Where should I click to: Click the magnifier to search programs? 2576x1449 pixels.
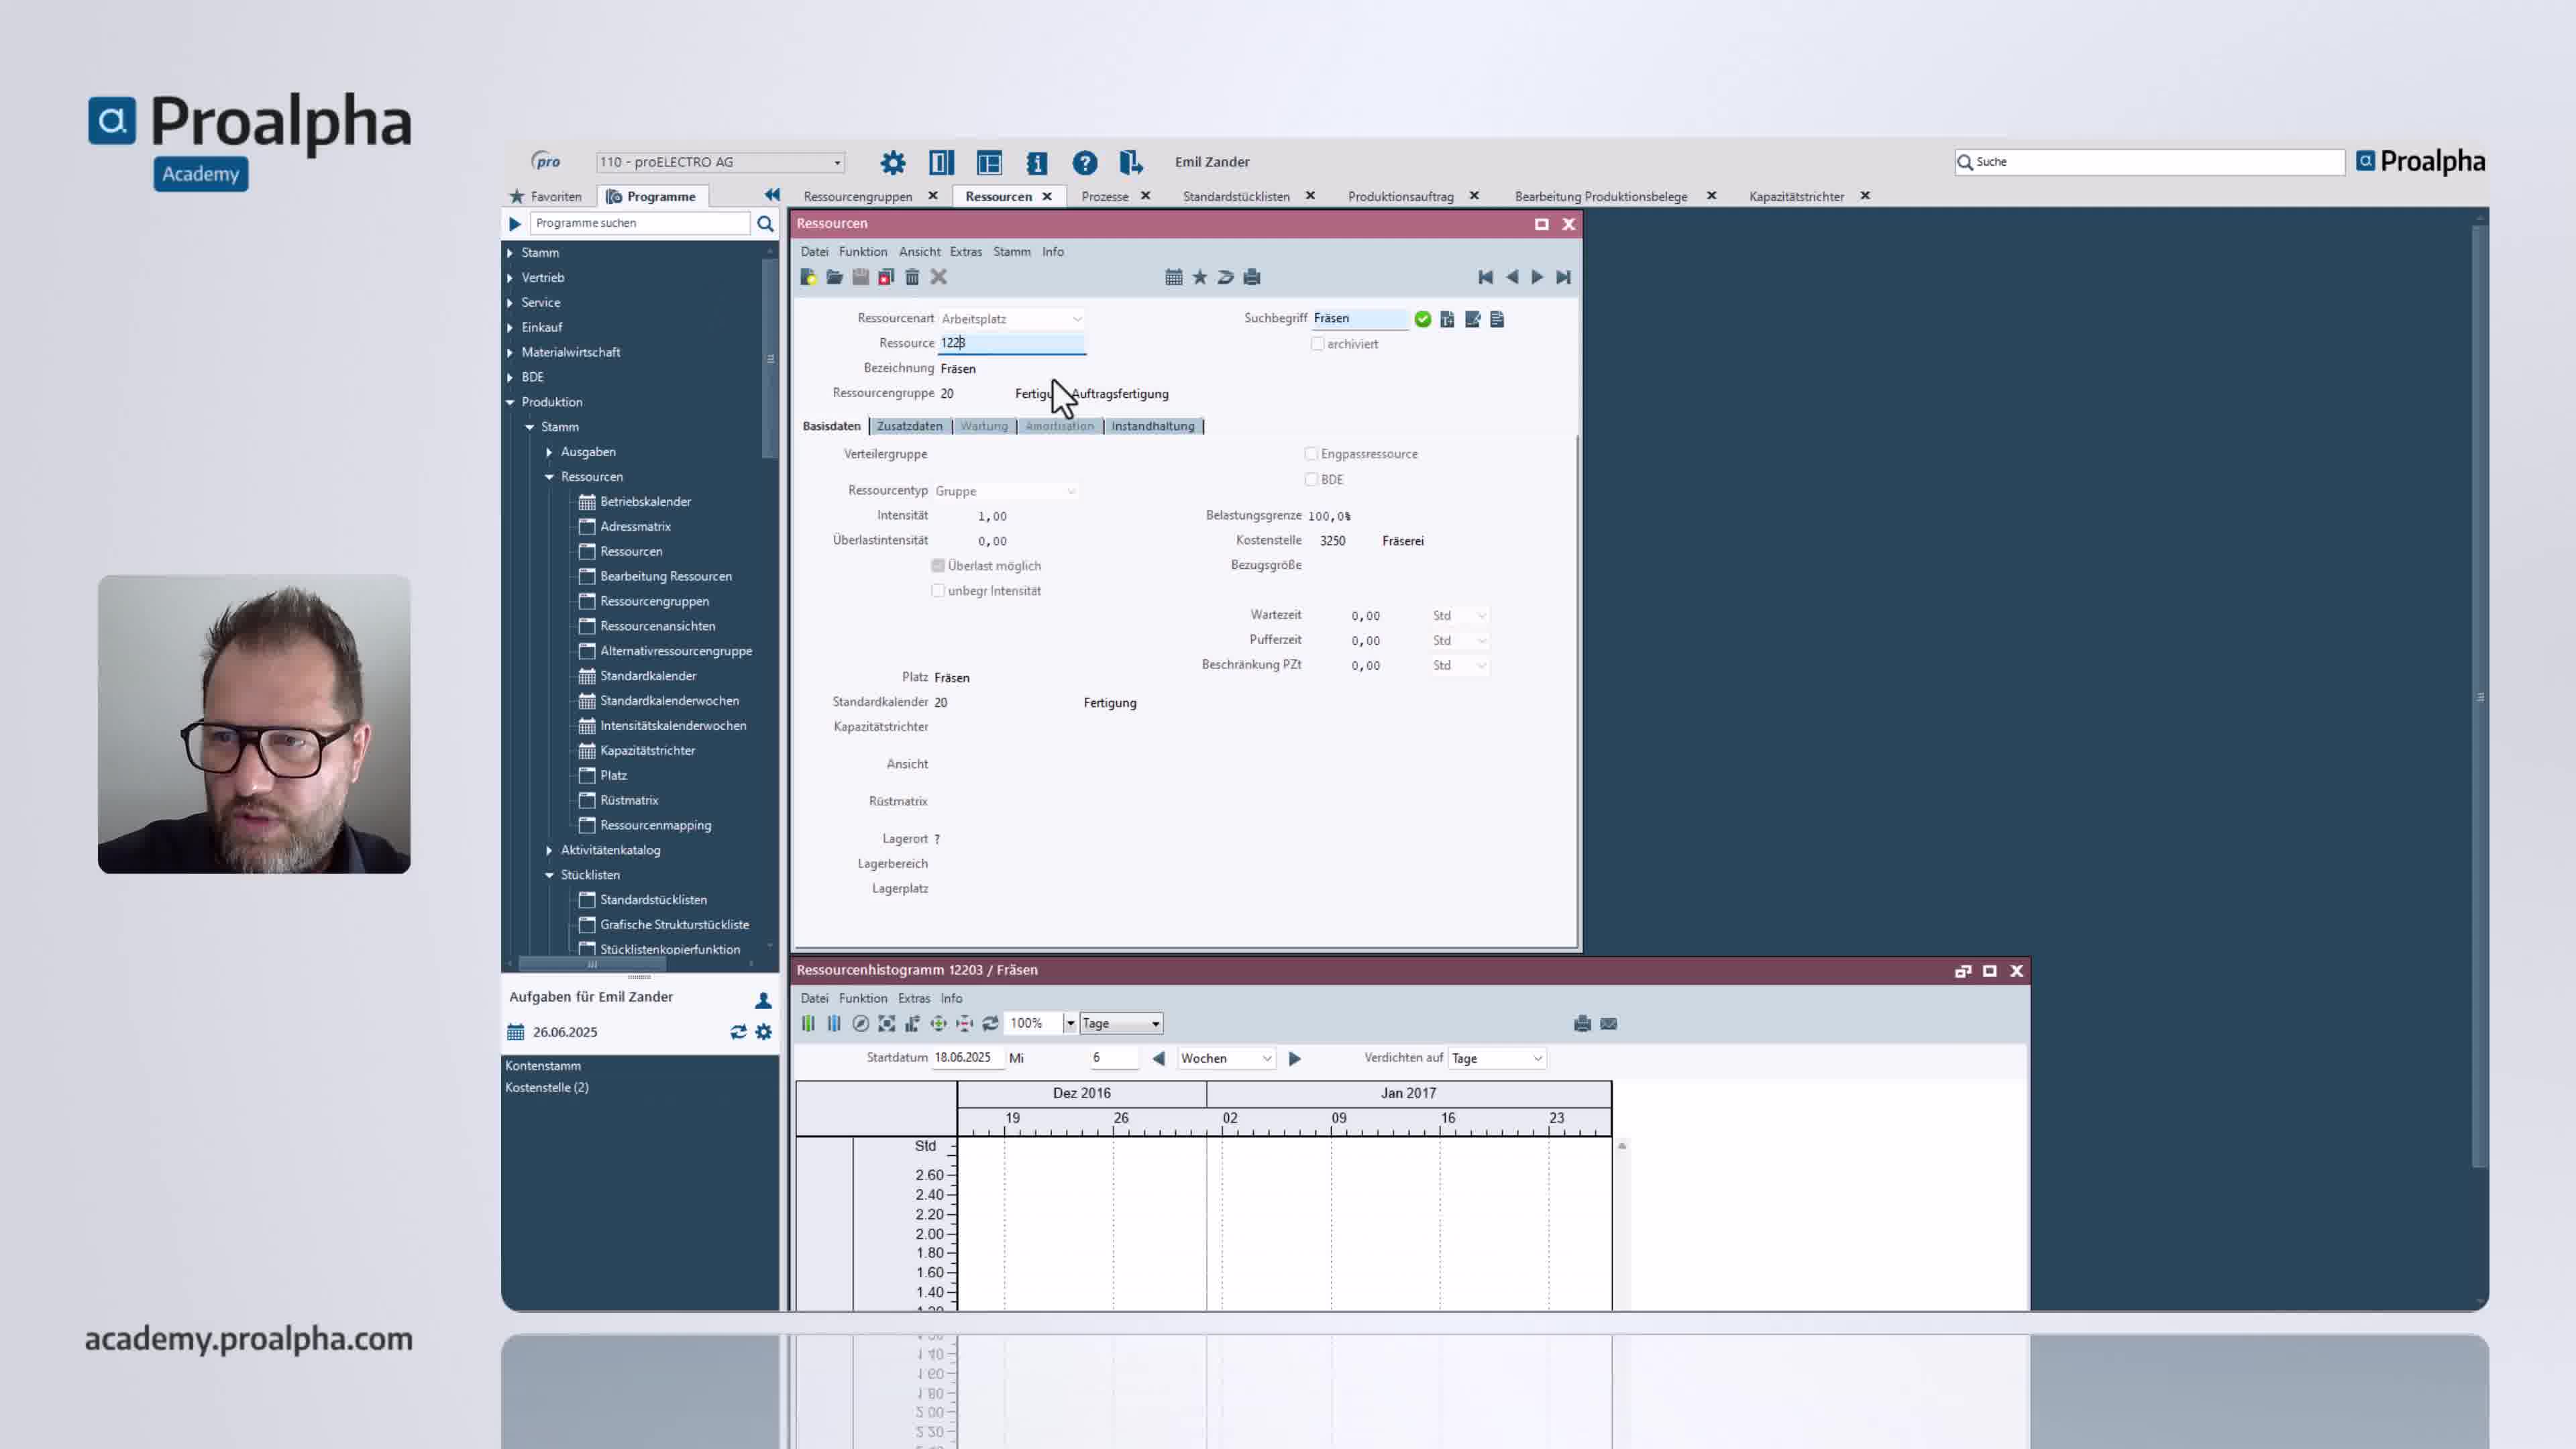[x=765, y=223]
